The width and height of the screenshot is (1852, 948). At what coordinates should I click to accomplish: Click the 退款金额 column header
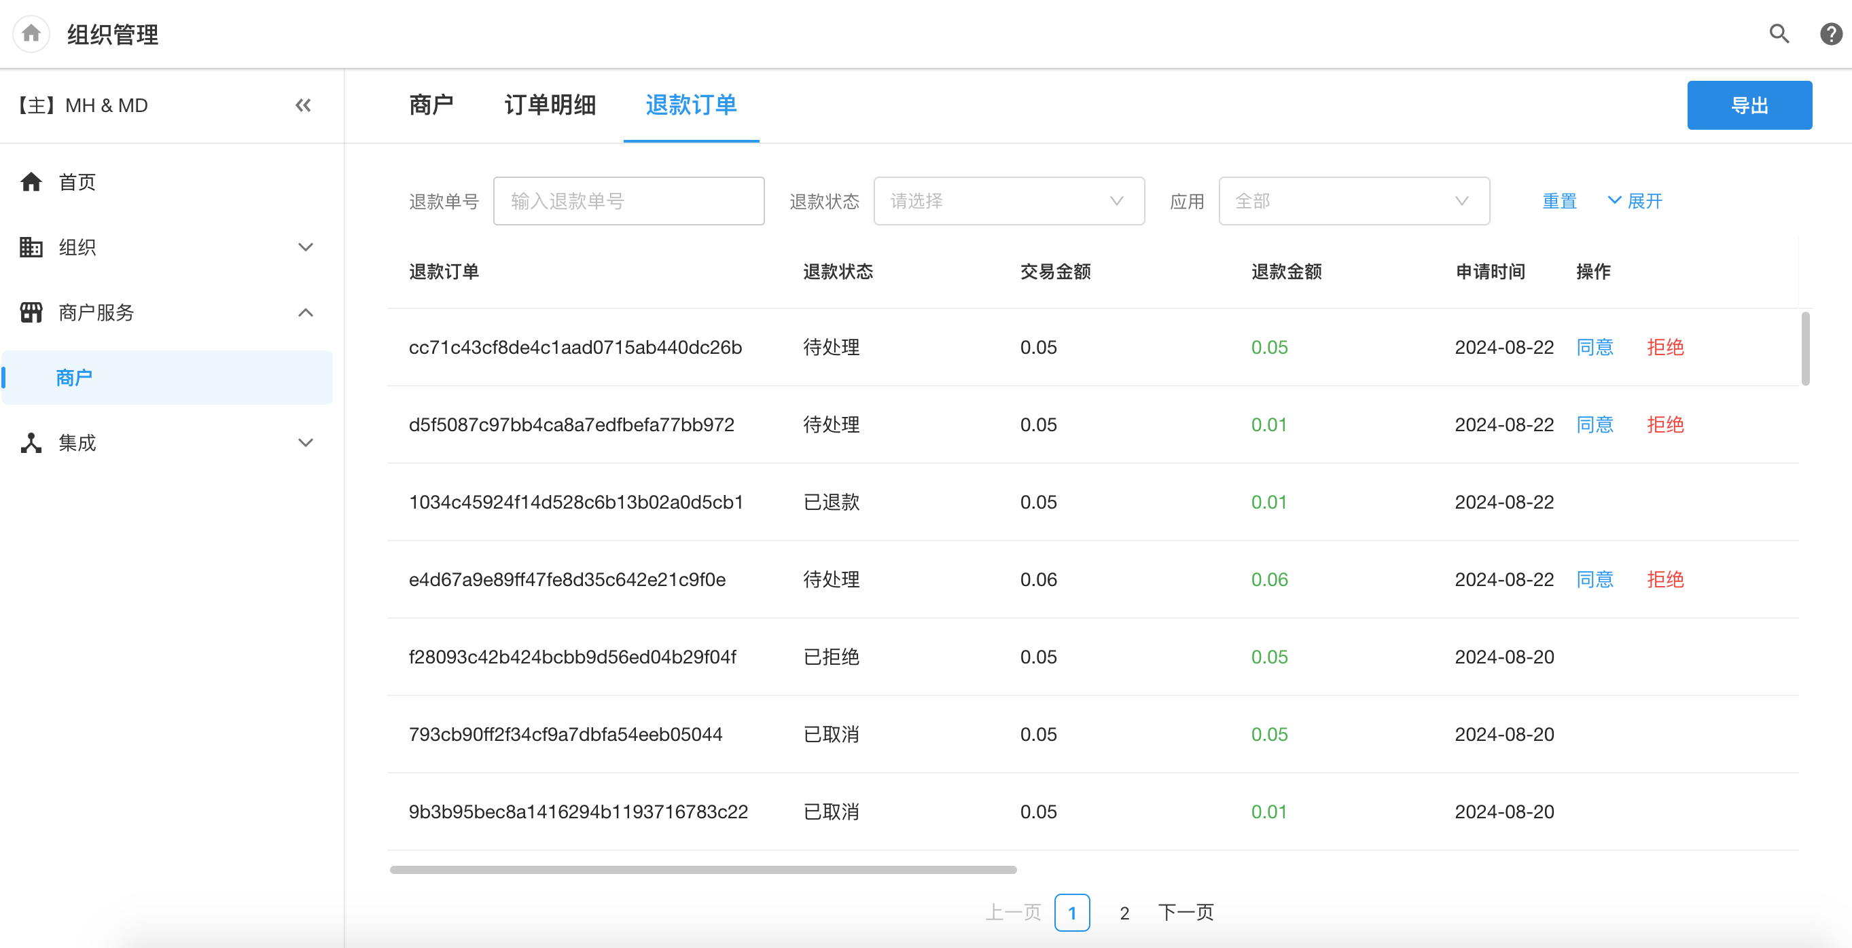(x=1286, y=272)
